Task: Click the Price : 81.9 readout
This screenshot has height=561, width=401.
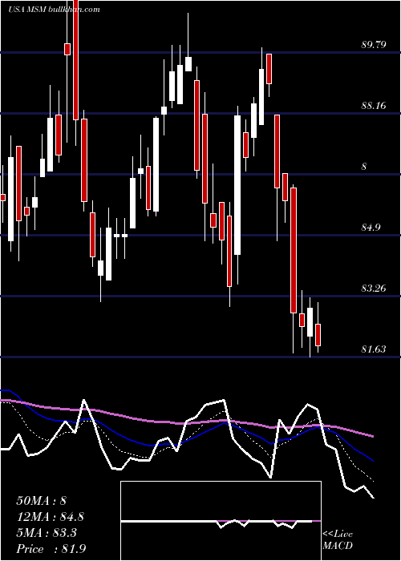Action: tap(51, 548)
